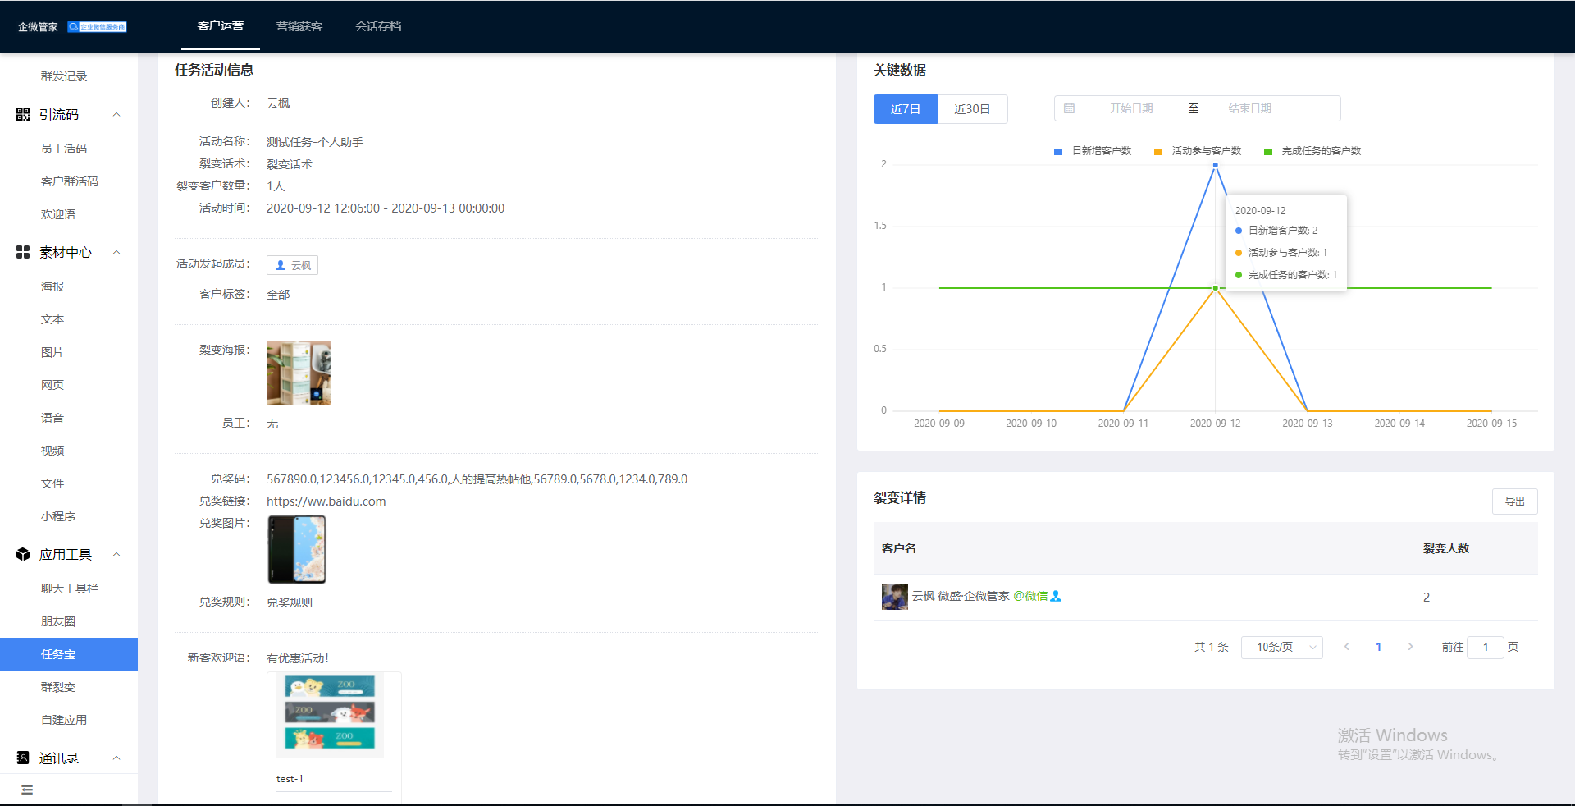
Task: Open the 裂变海报 poster thumbnail
Action: 299,373
